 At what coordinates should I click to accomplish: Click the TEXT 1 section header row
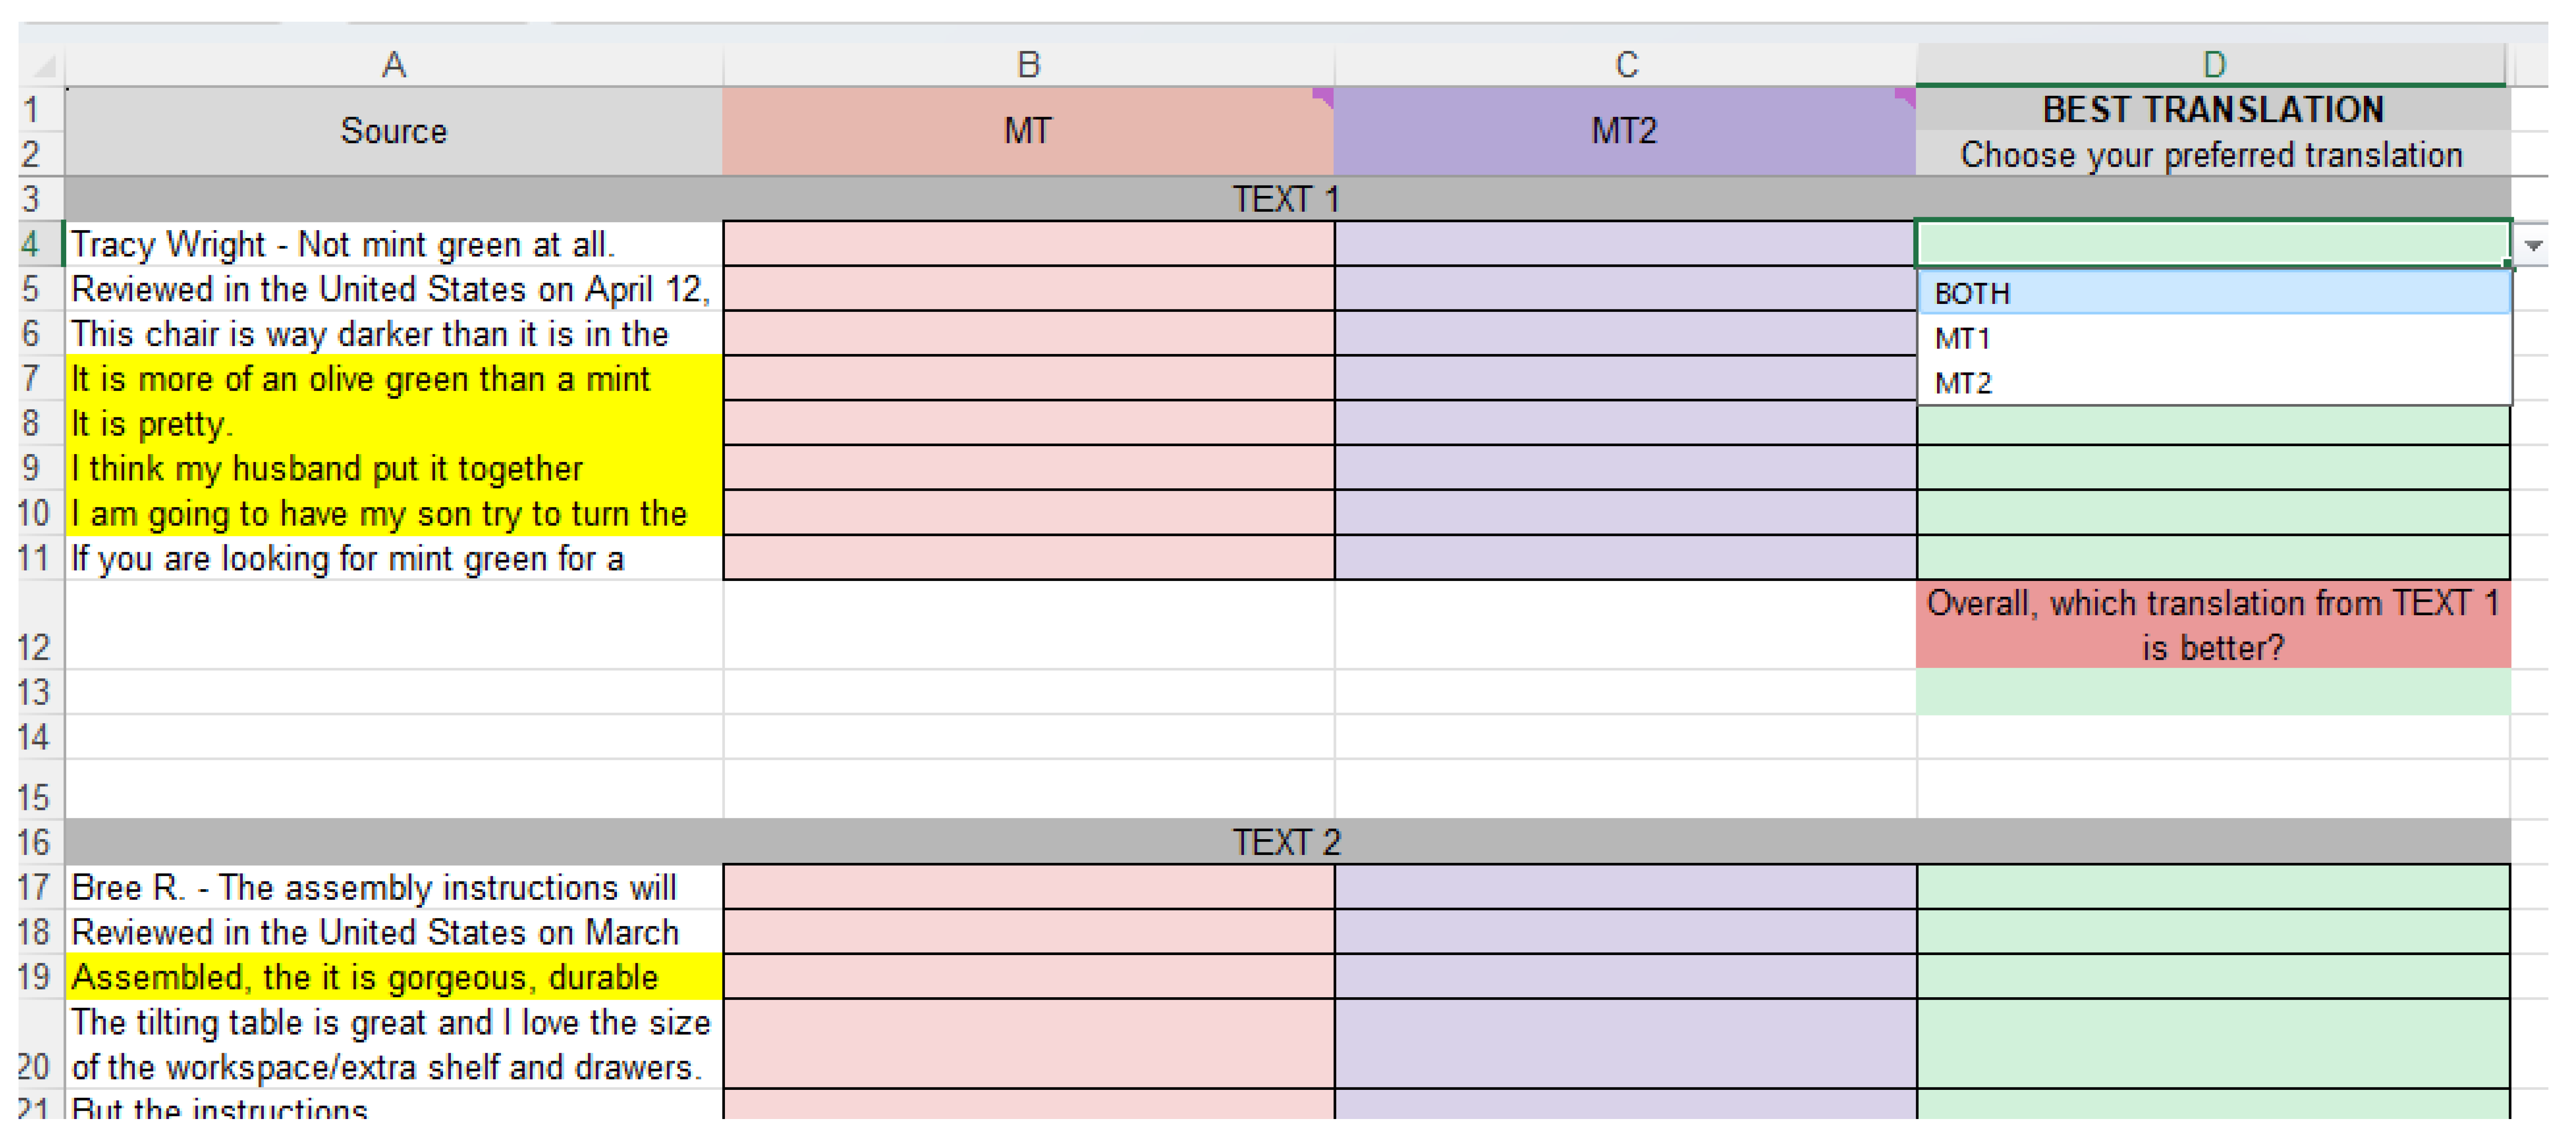1285,199
